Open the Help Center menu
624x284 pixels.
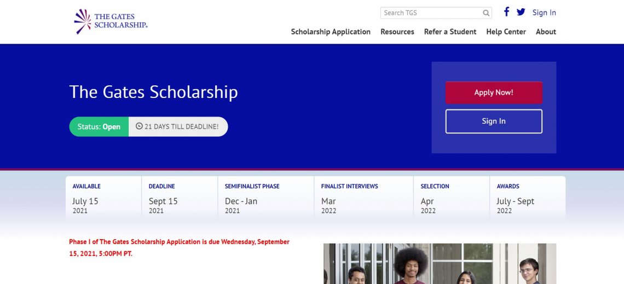[x=506, y=32]
